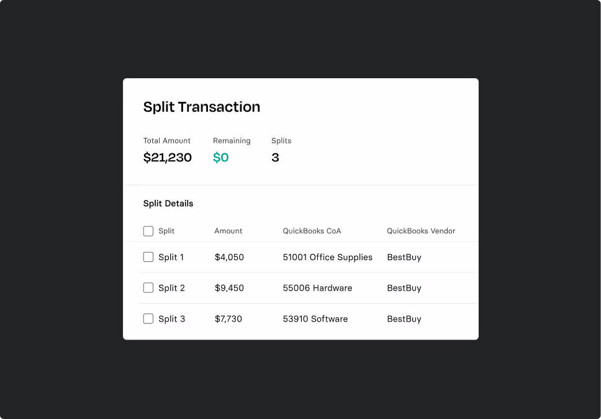Check the Split 1 checkbox

pyautogui.click(x=148, y=257)
